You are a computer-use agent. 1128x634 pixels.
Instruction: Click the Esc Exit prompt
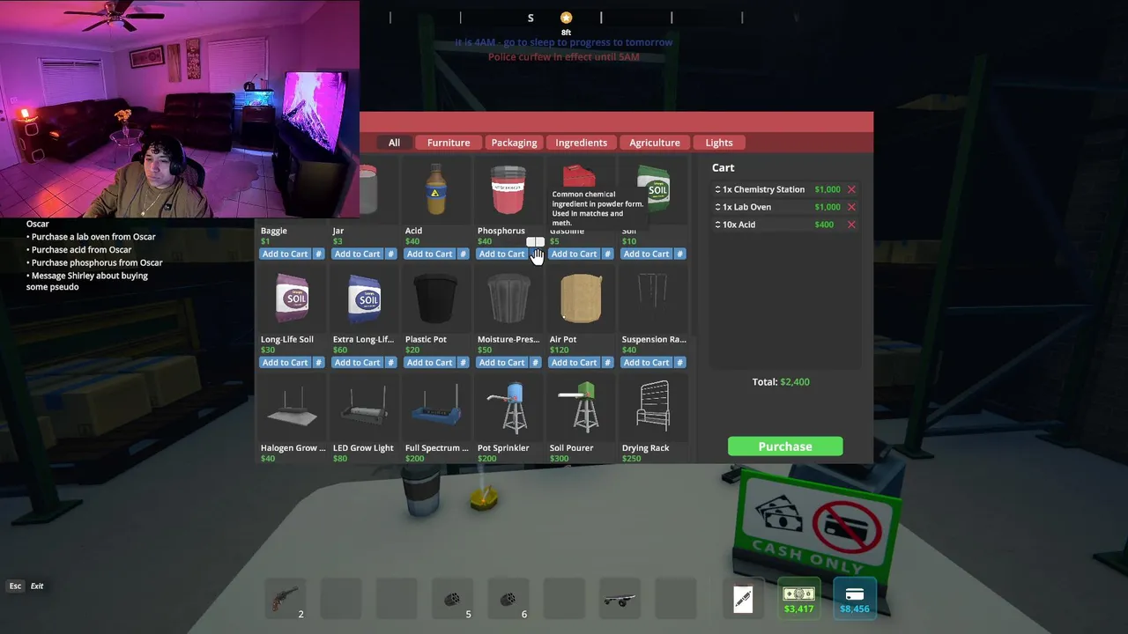tap(26, 586)
